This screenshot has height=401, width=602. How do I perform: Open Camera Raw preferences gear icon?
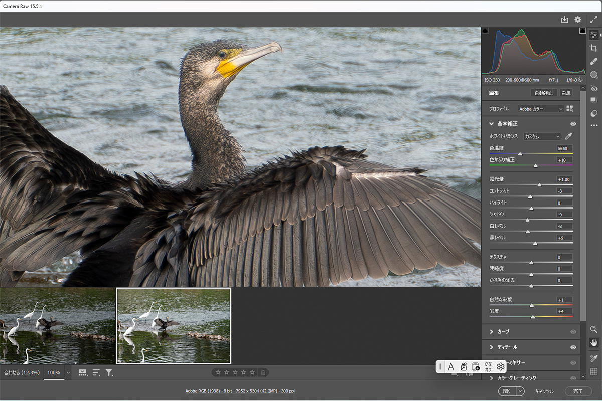point(578,20)
